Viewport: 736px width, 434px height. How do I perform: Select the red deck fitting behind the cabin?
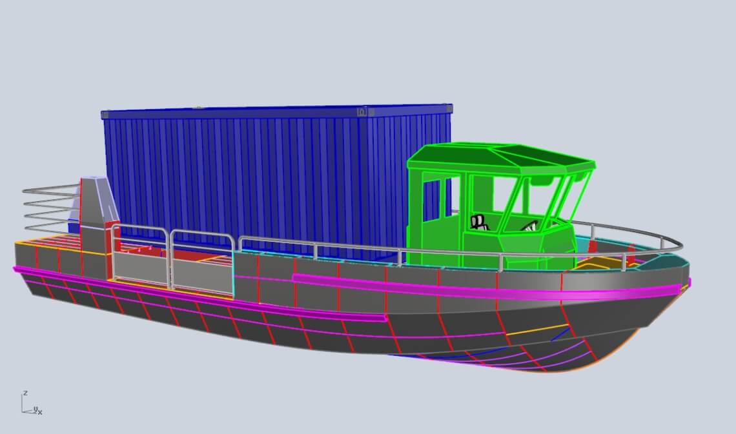pos(591,248)
